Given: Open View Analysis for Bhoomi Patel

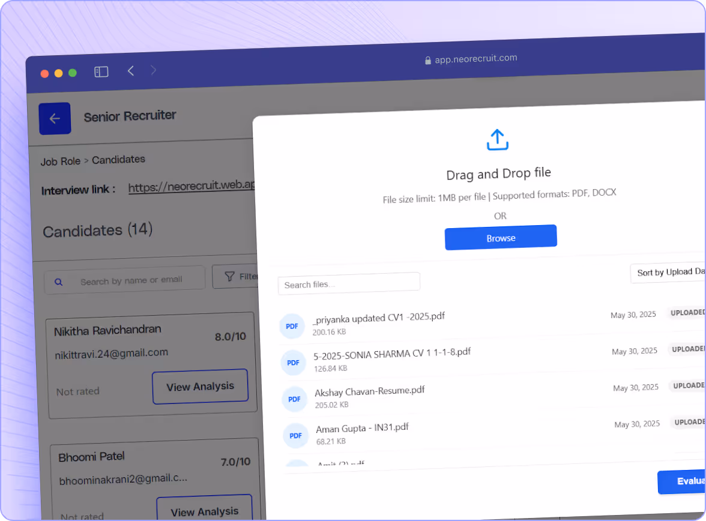Looking at the screenshot, I should click(205, 509).
